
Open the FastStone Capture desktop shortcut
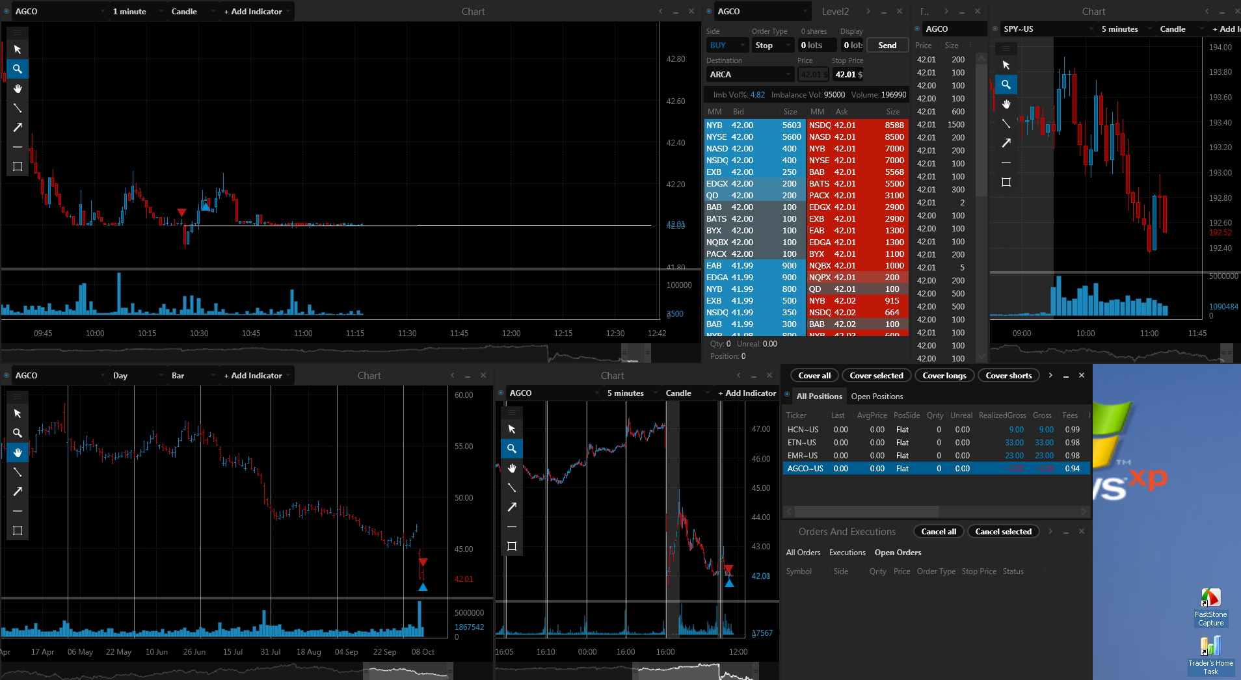(x=1210, y=607)
